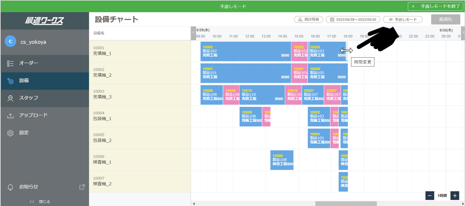This screenshot has width=465, height=206.
Task: Click the scrollbar left arrow
Action: point(194,204)
